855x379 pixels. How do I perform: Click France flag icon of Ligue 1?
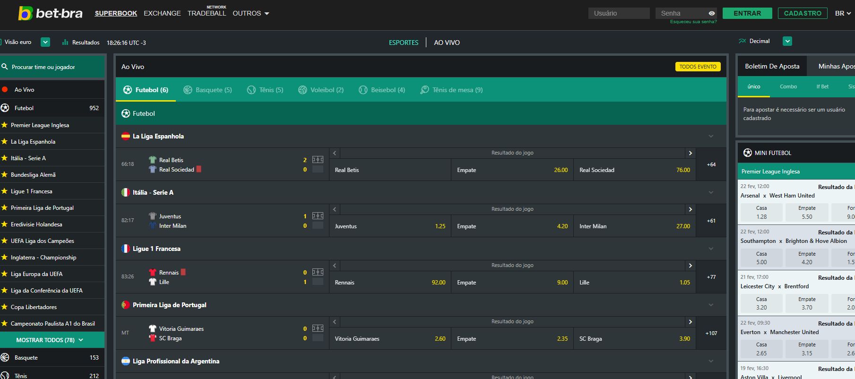pyautogui.click(x=126, y=249)
